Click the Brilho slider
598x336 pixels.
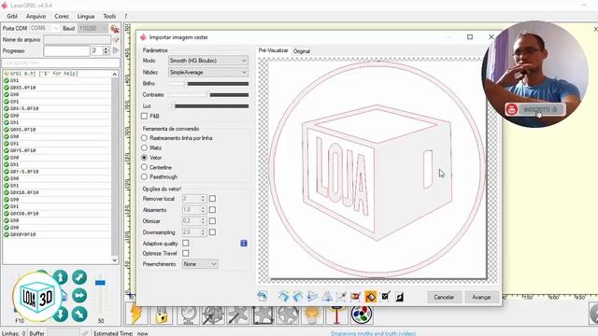208,83
